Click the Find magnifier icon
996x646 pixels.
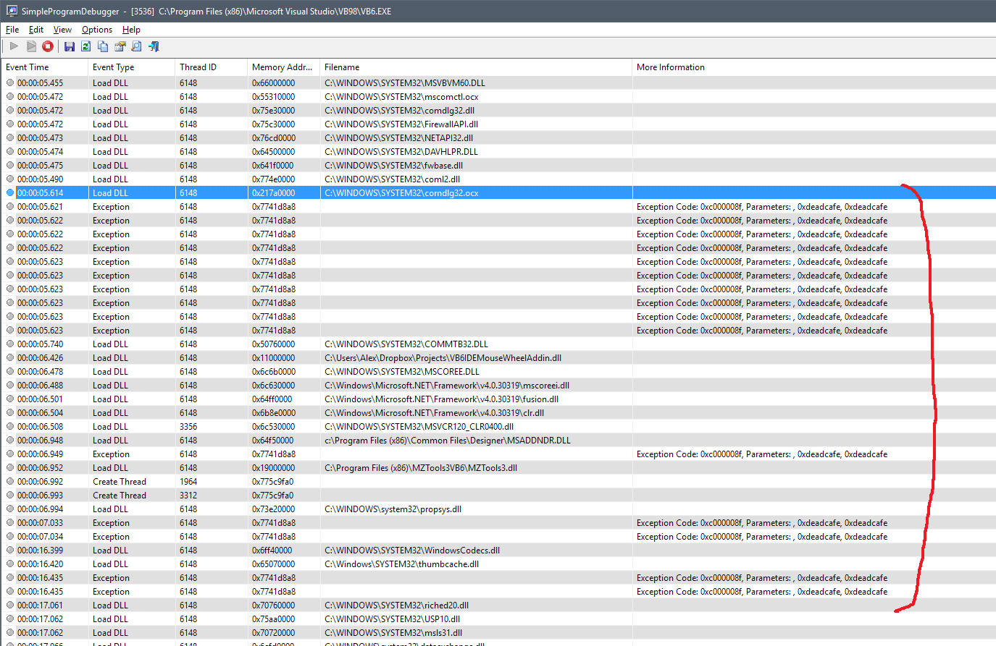137,46
